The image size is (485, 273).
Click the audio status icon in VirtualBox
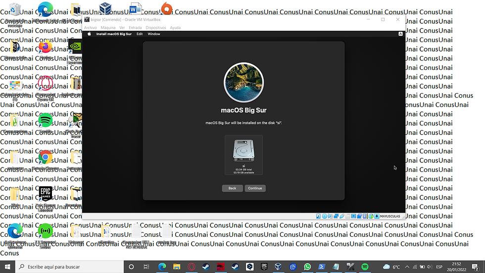tap(330, 216)
